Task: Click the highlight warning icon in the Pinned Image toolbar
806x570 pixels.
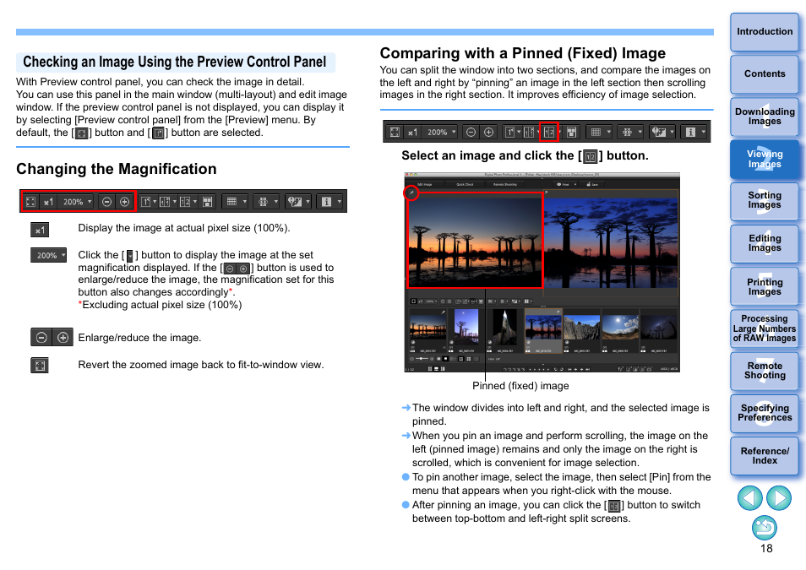Action: tap(658, 132)
